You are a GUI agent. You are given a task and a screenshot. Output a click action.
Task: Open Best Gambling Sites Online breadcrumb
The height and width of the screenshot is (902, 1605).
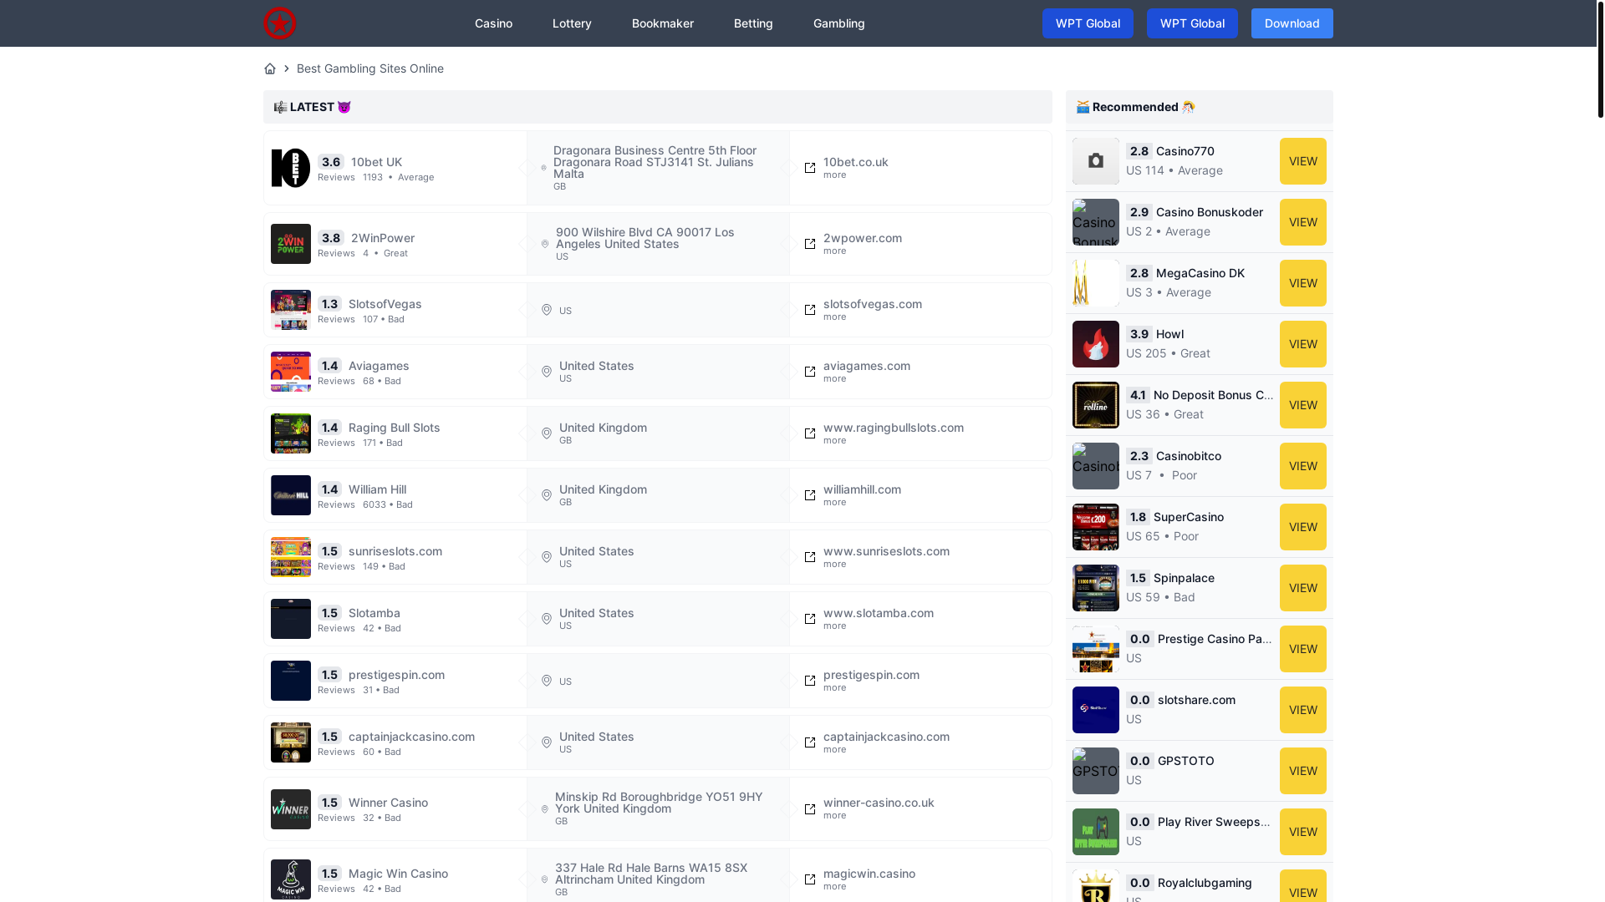pyautogui.click(x=369, y=68)
